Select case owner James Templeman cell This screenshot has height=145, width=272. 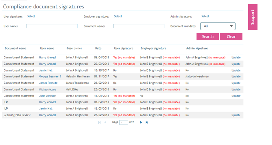click(x=77, y=83)
